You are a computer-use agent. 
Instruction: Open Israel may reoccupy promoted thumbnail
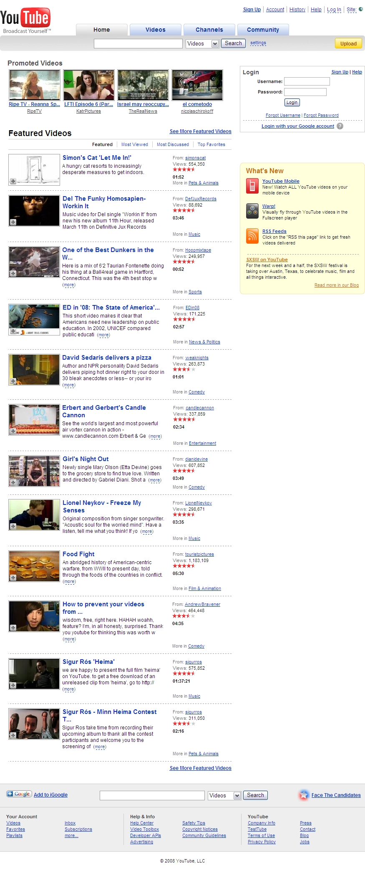(143, 85)
